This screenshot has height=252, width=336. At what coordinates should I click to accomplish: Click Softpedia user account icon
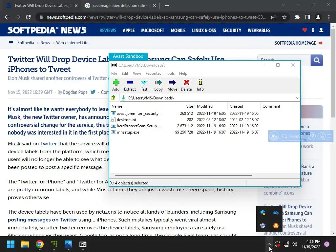pyautogui.click(x=321, y=30)
